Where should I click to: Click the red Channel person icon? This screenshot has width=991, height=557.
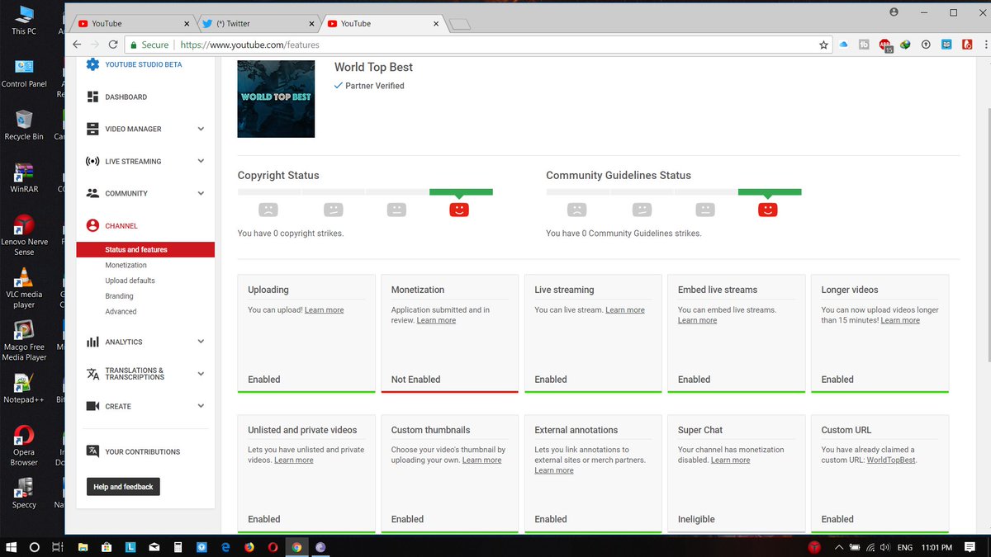[x=92, y=225]
